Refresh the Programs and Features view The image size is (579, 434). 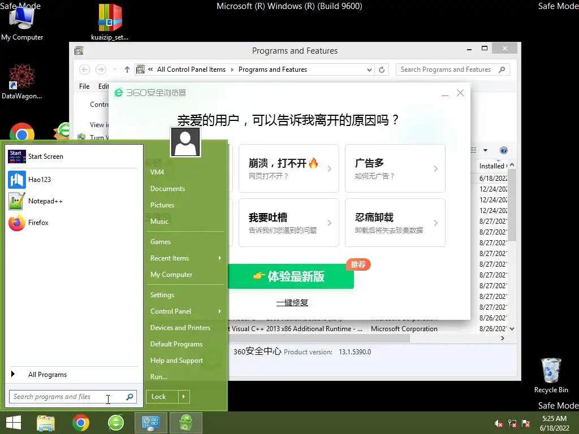382,70
